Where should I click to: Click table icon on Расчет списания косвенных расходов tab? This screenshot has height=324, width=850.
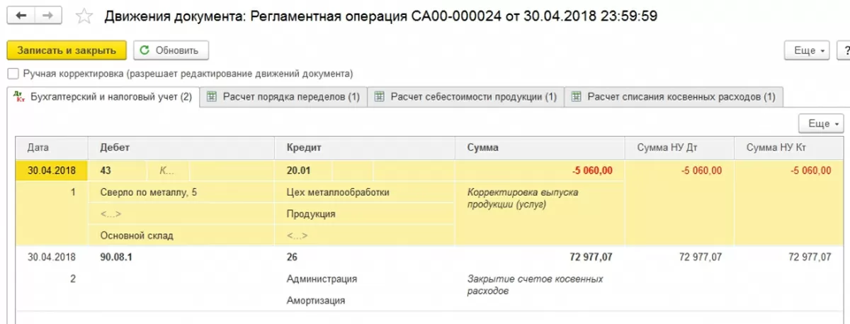tap(576, 97)
